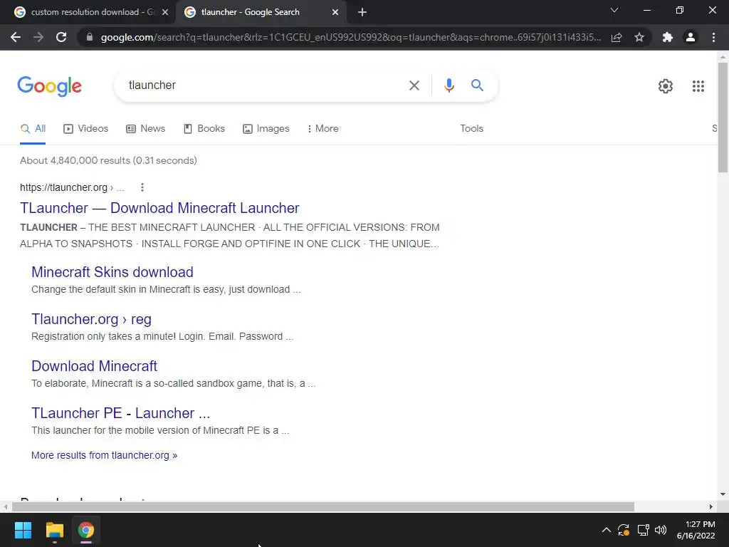Open the Chrome three-dot menu

tap(713, 37)
